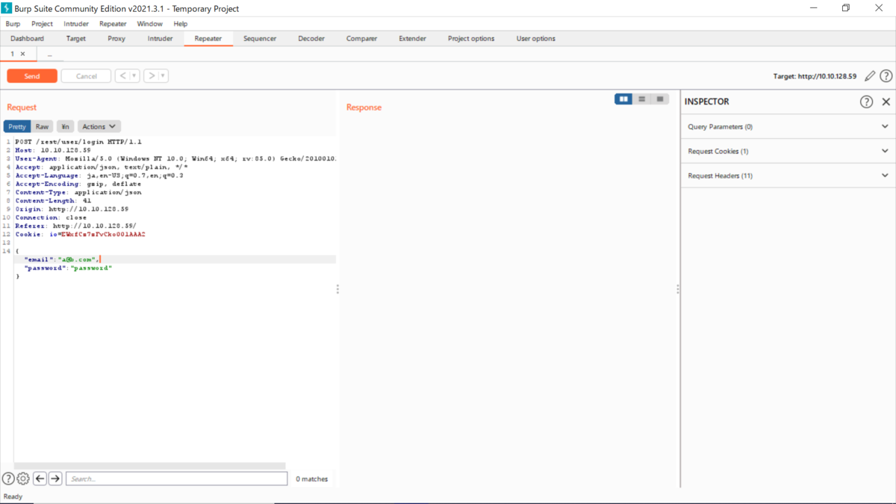
Task: Open search settings gear icon
Action: pos(23,479)
